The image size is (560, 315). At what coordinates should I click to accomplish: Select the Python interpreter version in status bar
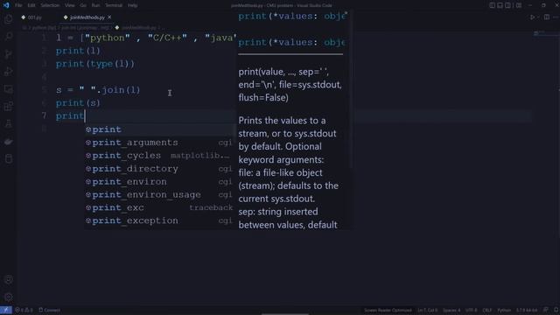pyautogui.click(x=527, y=310)
